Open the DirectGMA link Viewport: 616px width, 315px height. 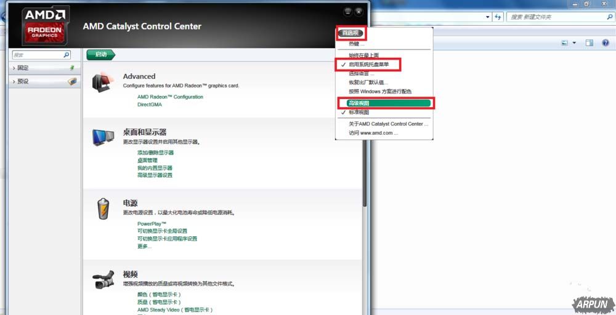point(149,105)
